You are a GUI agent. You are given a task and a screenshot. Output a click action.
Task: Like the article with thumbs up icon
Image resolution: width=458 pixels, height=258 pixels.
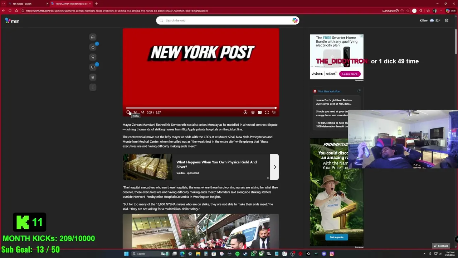[93, 47]
